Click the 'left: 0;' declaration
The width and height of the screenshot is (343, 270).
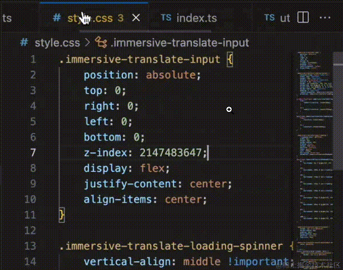(x=108, y=121)
